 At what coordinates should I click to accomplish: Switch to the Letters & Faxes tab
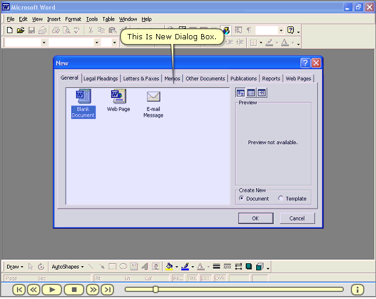point(141,79)
